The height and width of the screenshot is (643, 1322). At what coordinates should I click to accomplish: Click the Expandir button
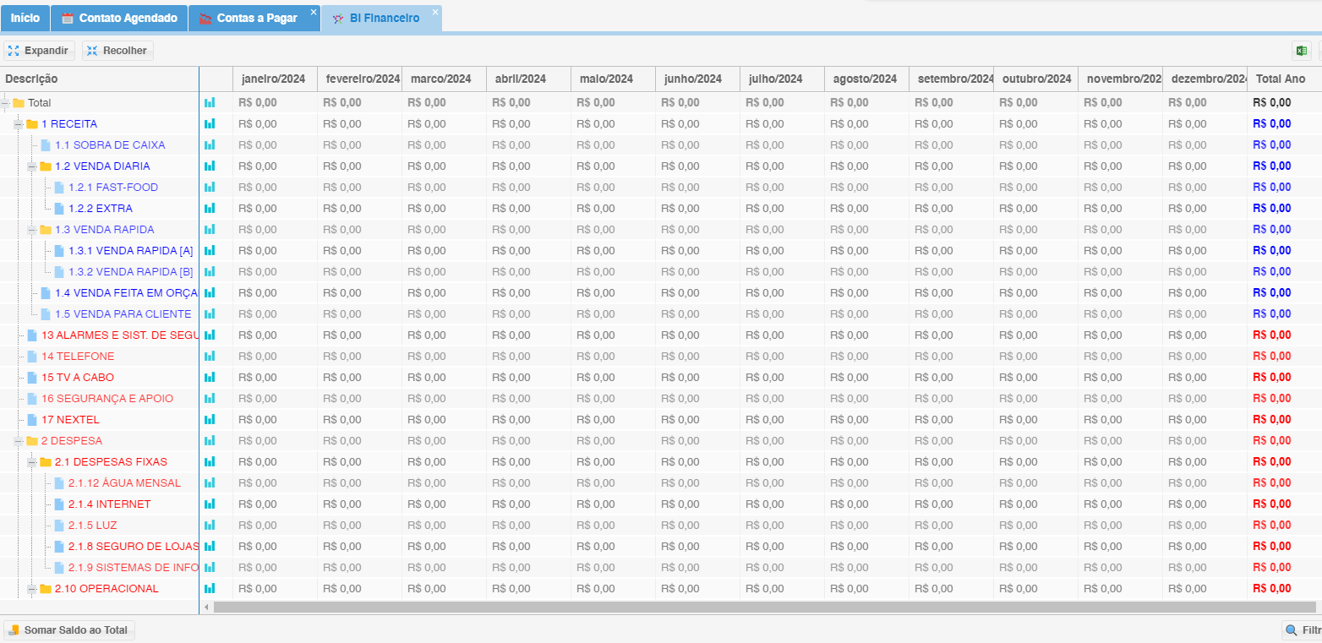tap(39, 51)
